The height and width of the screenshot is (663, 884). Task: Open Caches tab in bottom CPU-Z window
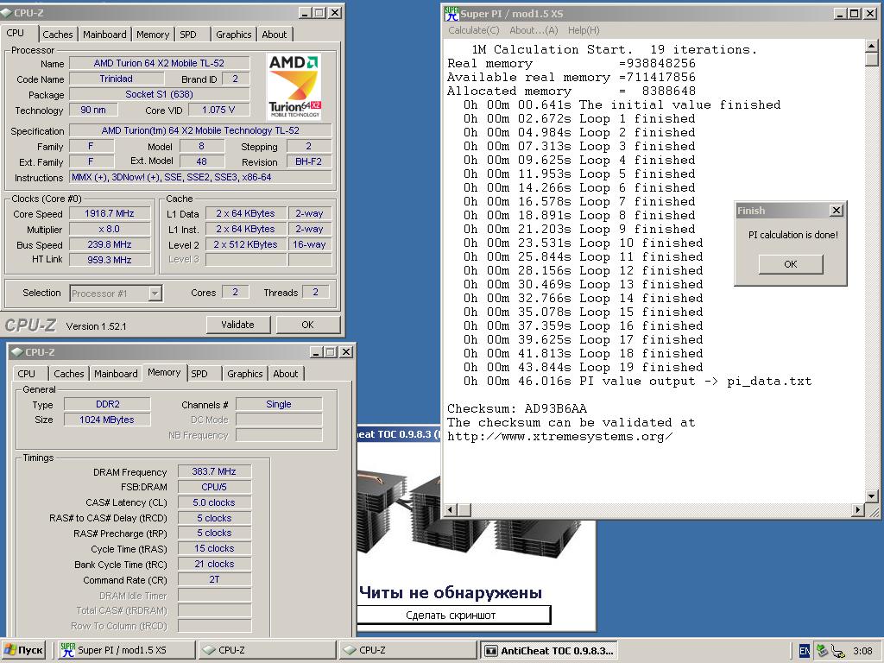coord(69,374)
